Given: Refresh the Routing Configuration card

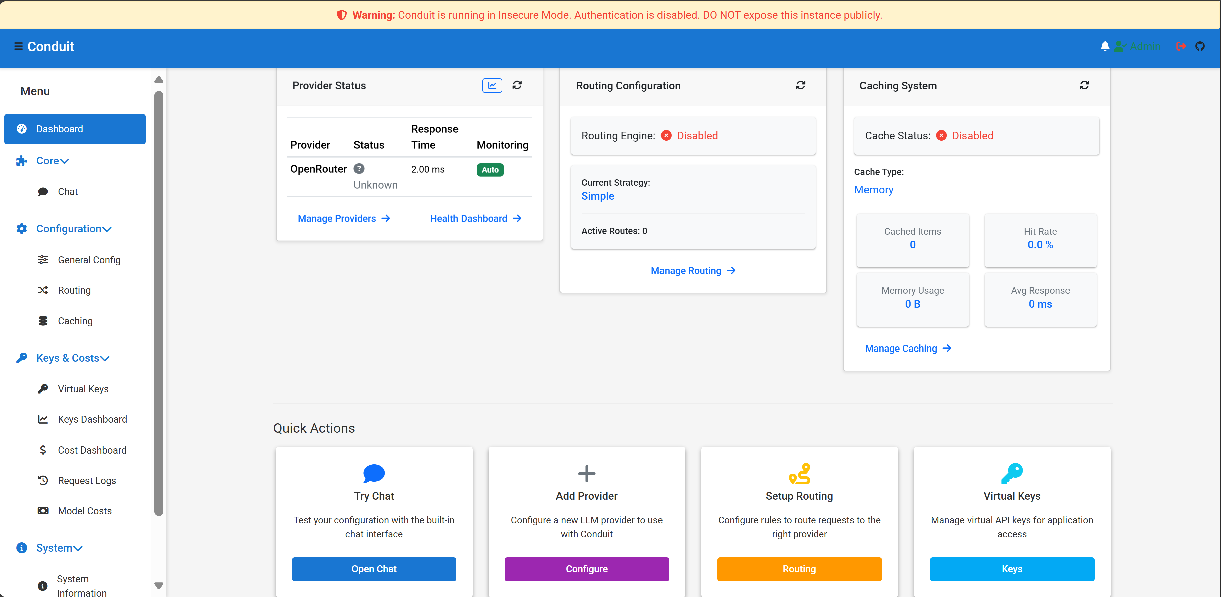Looking at the screenshot, I should coord(800,85).
